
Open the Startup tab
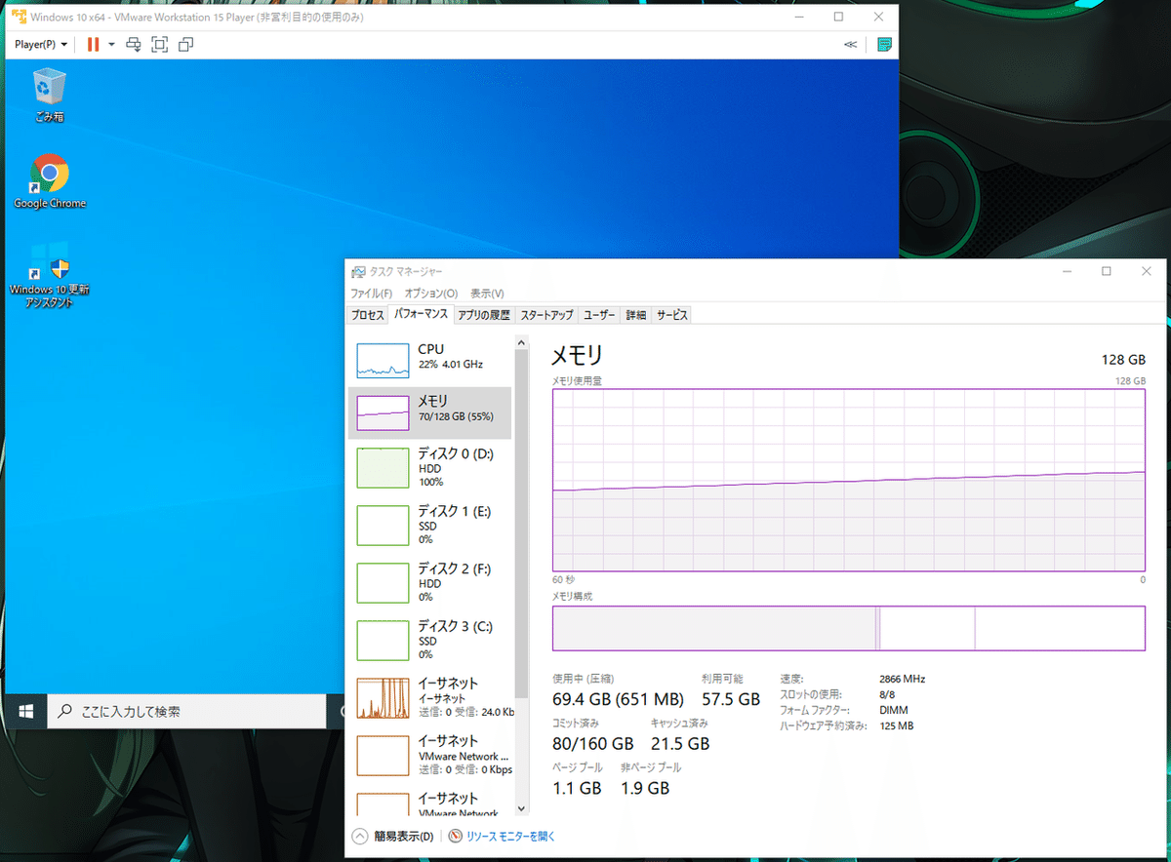pyautogui.click(x=546, y=315)
